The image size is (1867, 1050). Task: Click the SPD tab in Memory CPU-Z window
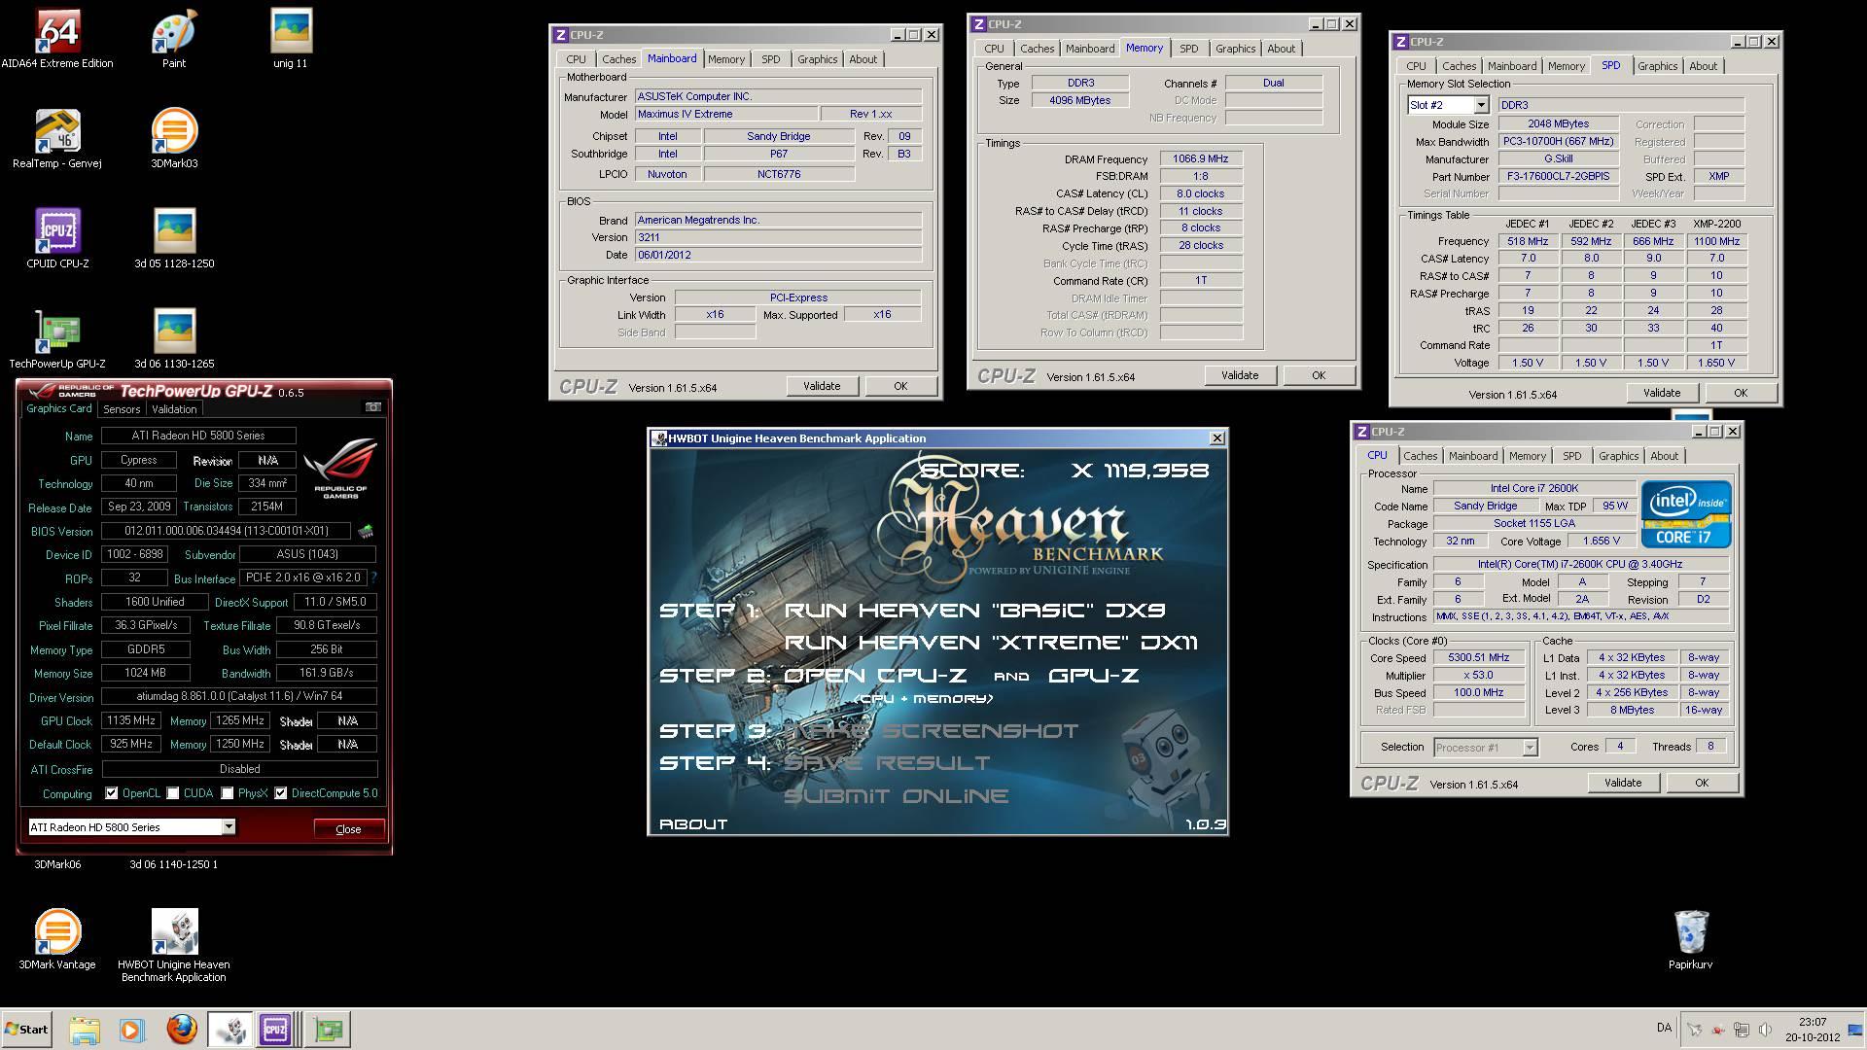(x=1188, y=49)
